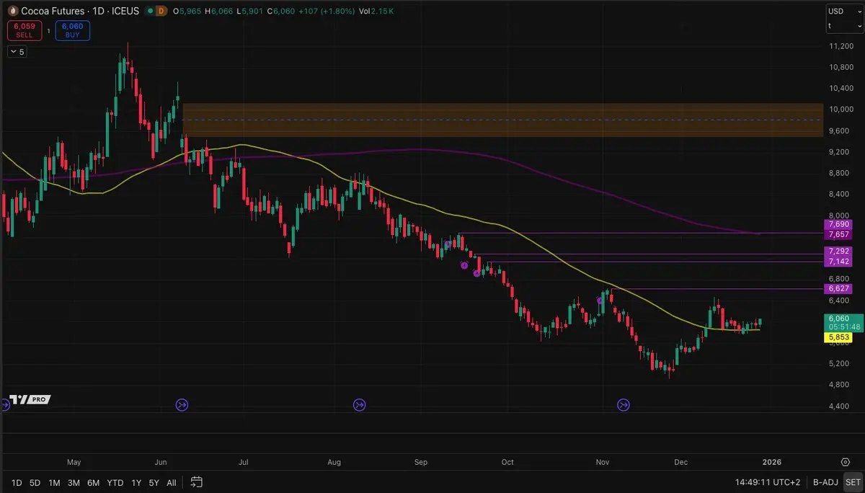This screenshot has height=493, width=865.
Task: Click the event marker icon below August
Action: (360, 405)
